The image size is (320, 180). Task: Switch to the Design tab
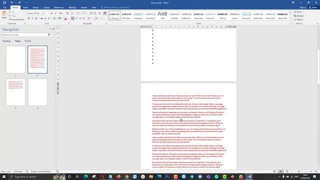(x=35, y=7)
